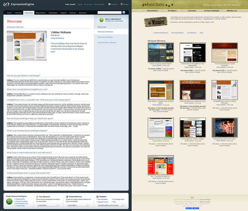
Task: Click the Contact Us envelope icon
Action: click(x=110, y=4)
